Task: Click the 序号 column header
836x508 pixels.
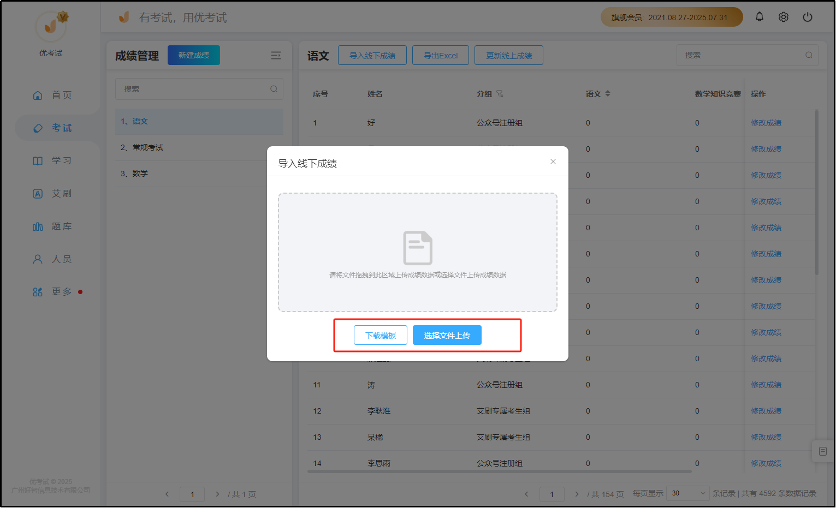Action: point(321,94)
